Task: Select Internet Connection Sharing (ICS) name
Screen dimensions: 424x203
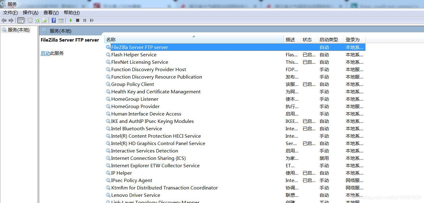Action: pos(148,158)
